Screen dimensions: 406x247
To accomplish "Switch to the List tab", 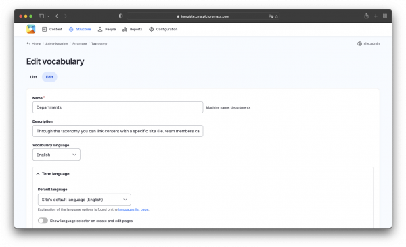I will pos(33,77).
